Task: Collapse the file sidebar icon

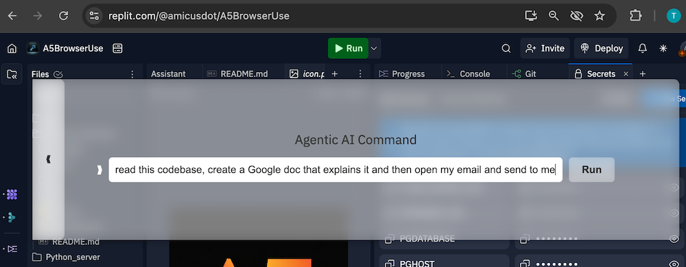Action: [x=12, y=74]
